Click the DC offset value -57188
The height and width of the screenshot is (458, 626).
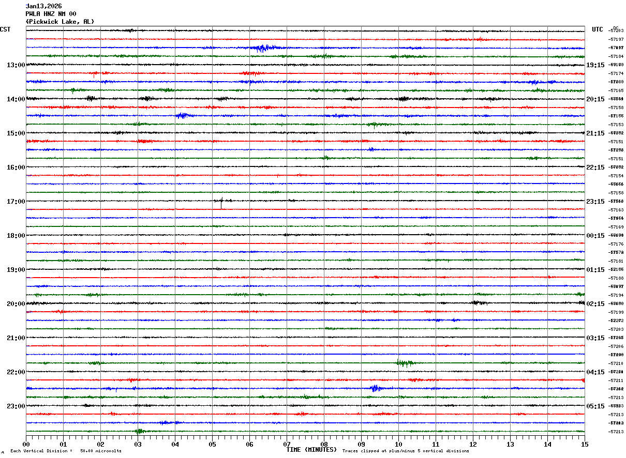coord(616,278)
